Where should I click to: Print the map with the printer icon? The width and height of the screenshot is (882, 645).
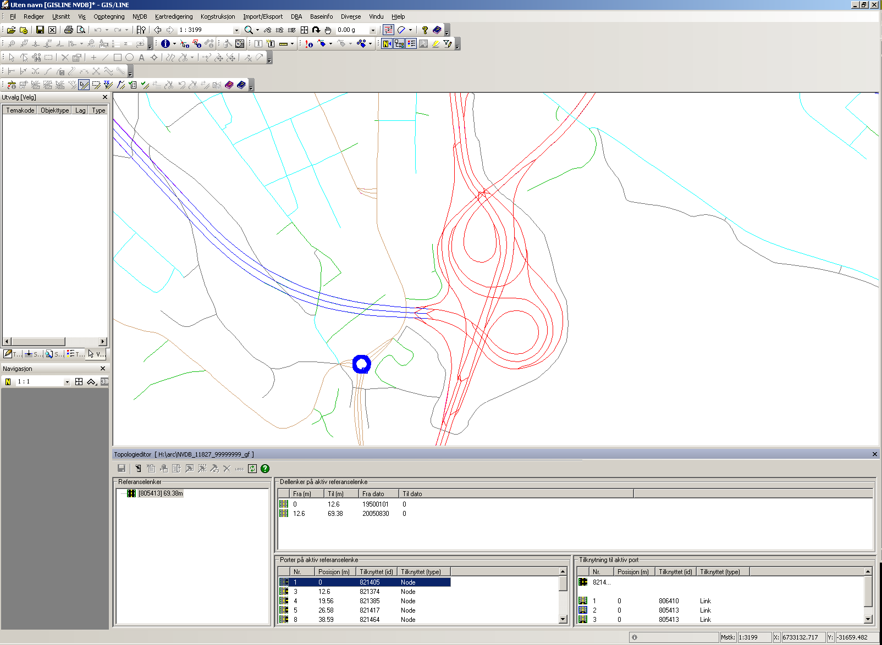pos(69,30)
